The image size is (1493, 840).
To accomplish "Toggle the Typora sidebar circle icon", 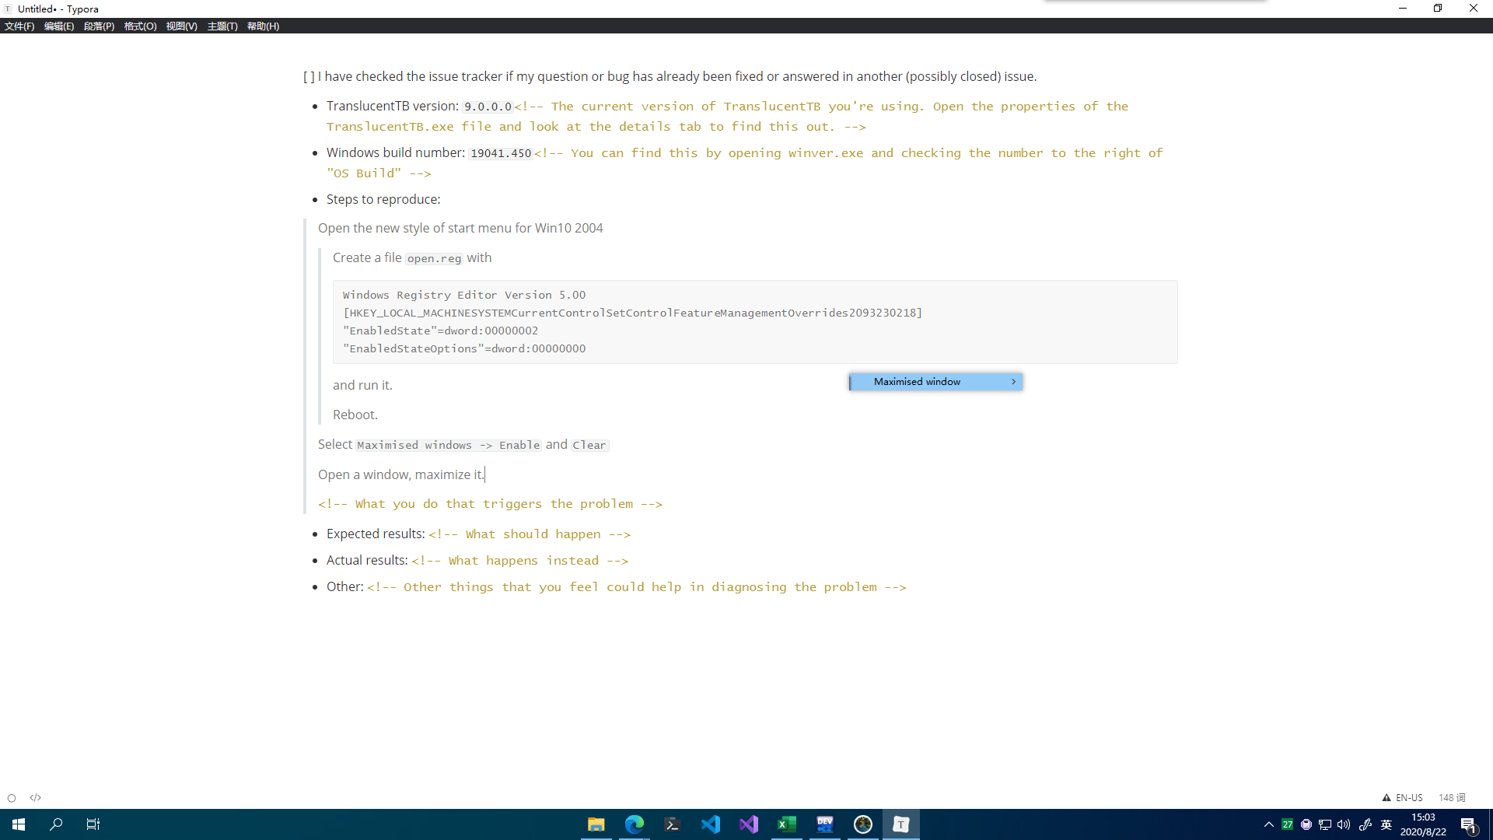I will point(12,798).
